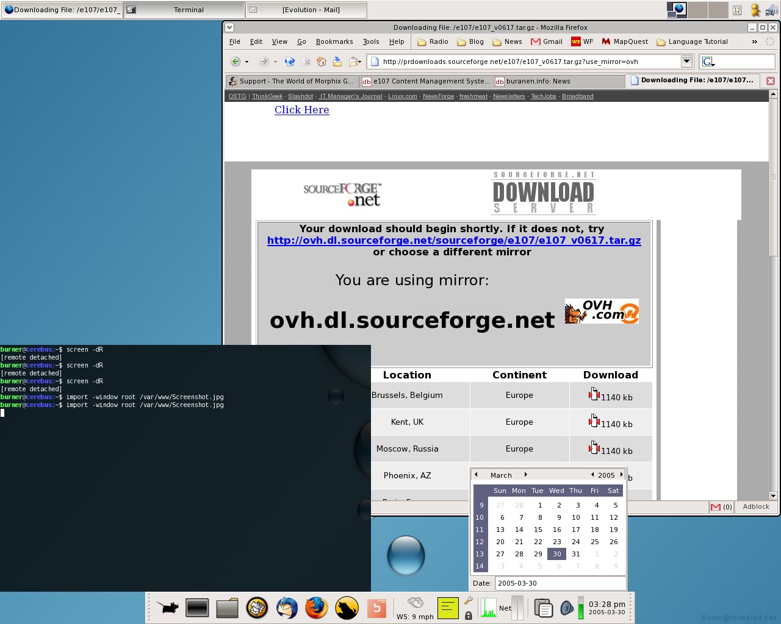Open the File menu
Screen dimensions: 781x624
pyautogui.click(x=235, y=41)
